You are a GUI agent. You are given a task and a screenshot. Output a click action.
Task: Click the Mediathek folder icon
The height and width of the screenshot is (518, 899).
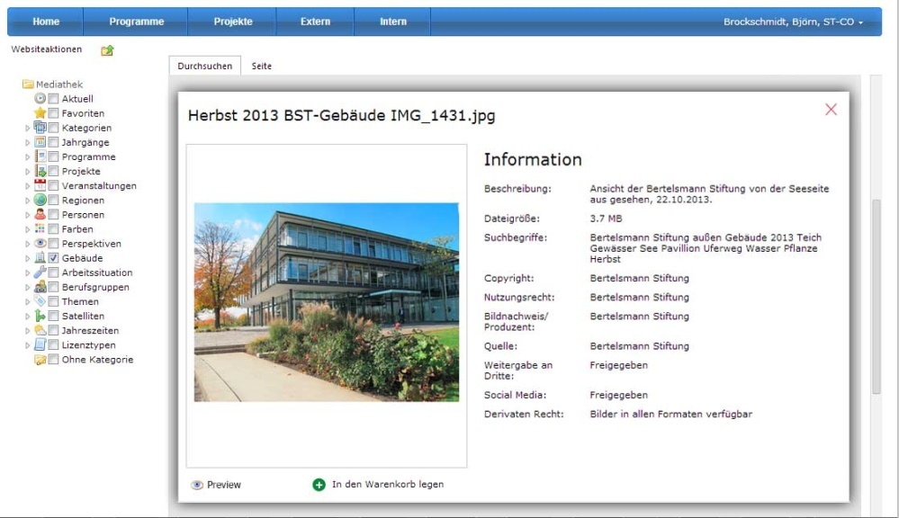coord(28,85)
